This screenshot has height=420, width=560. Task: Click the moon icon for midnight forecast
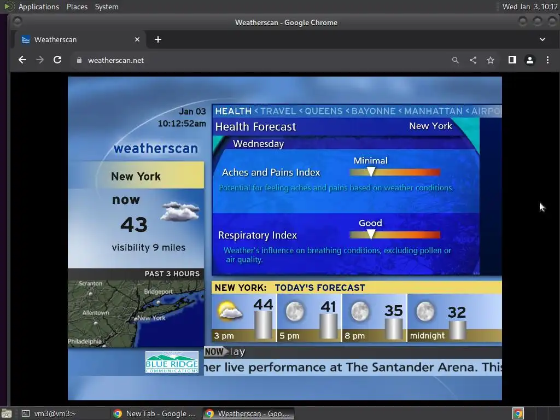(425, 311)
